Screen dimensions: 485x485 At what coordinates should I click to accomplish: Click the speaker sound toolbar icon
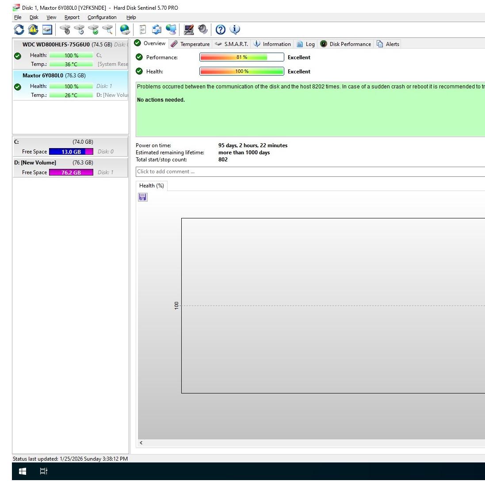(x=203, y=30)
